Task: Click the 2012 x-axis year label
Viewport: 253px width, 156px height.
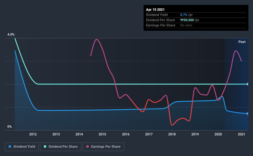Action: [33, 134]
